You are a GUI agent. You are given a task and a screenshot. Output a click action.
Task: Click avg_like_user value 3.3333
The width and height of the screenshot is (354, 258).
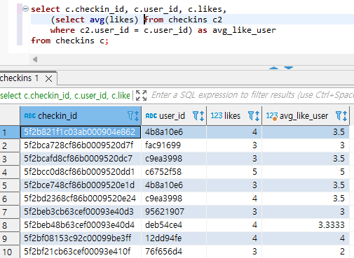click(306, 225)
